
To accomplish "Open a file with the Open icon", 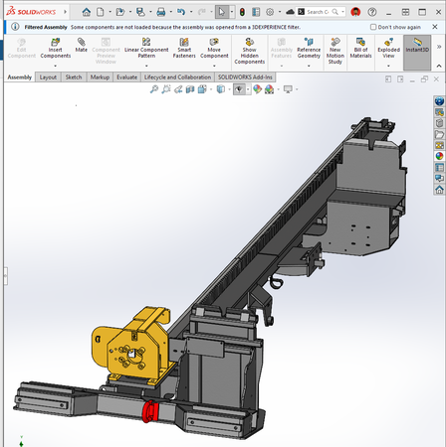I will 120,12.
